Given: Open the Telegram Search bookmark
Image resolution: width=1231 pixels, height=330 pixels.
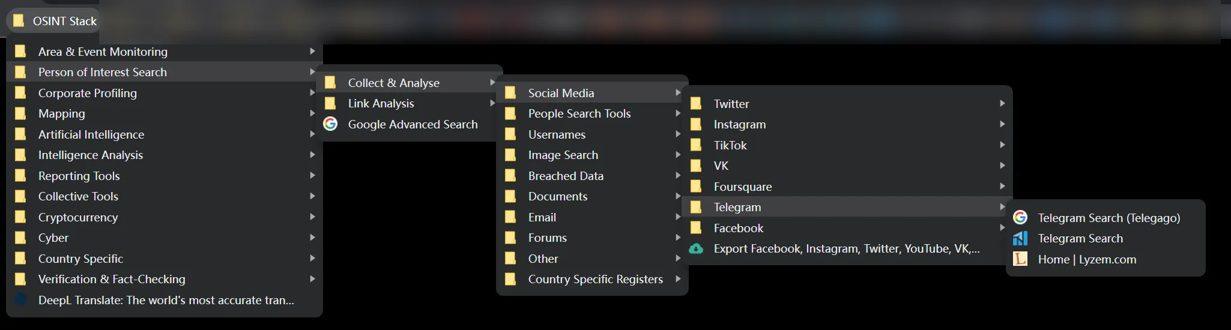Looking at the screenshot, I should pyautogui.click(x=1105, y=238).
